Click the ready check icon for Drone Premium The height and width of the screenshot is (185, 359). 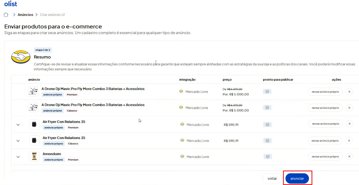(267, 92)
